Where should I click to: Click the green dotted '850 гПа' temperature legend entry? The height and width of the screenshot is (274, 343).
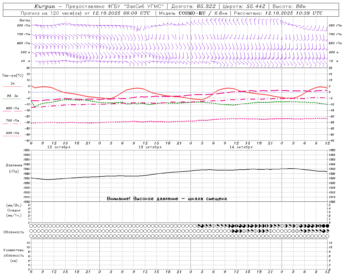(x=13, y=108)
